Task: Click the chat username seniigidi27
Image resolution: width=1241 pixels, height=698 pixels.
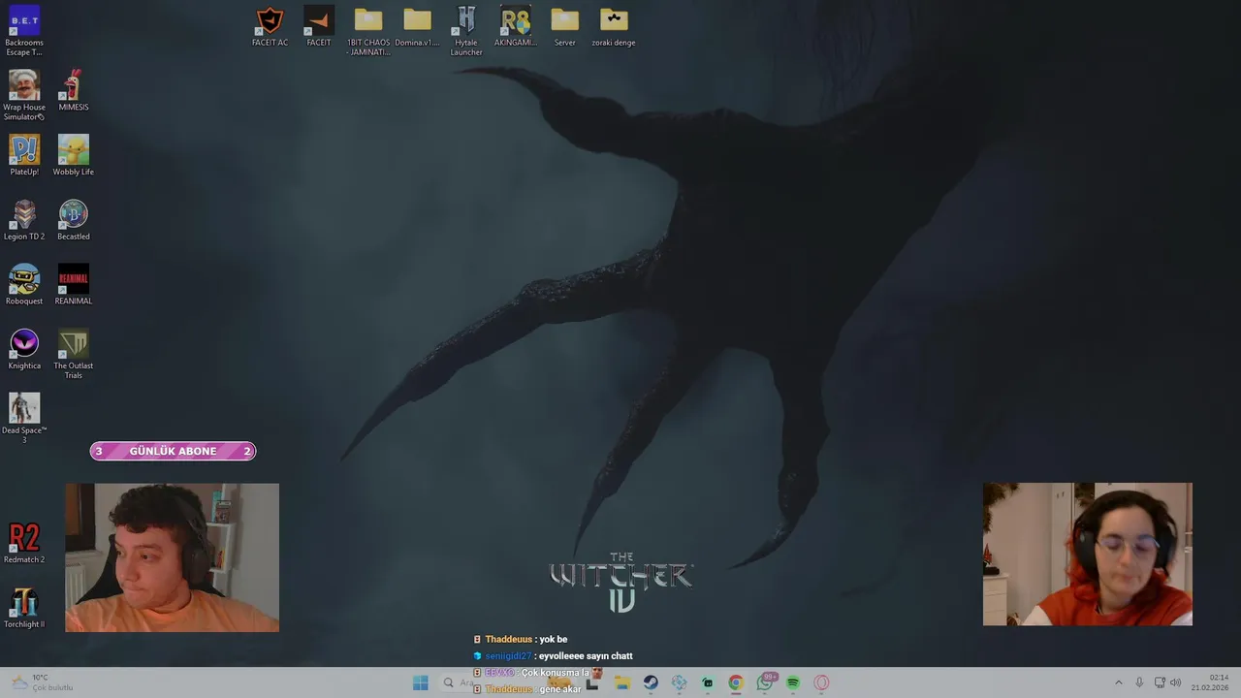Action: (x=508, y=656)
